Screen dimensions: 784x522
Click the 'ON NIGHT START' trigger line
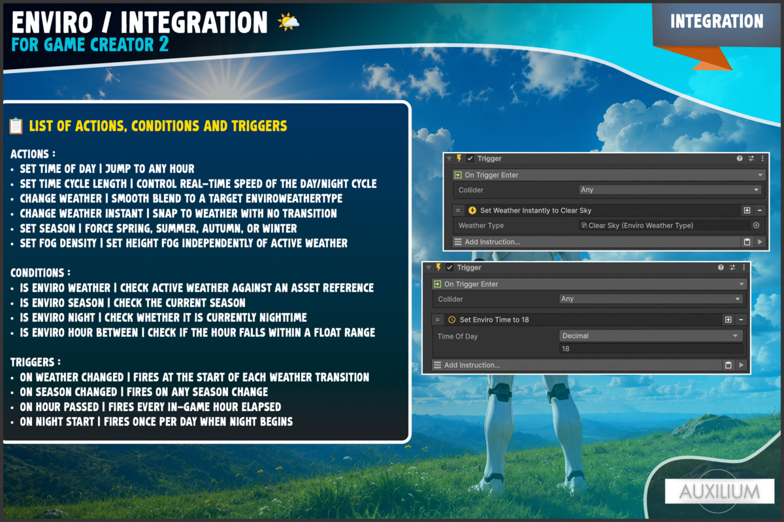point(152,422)
